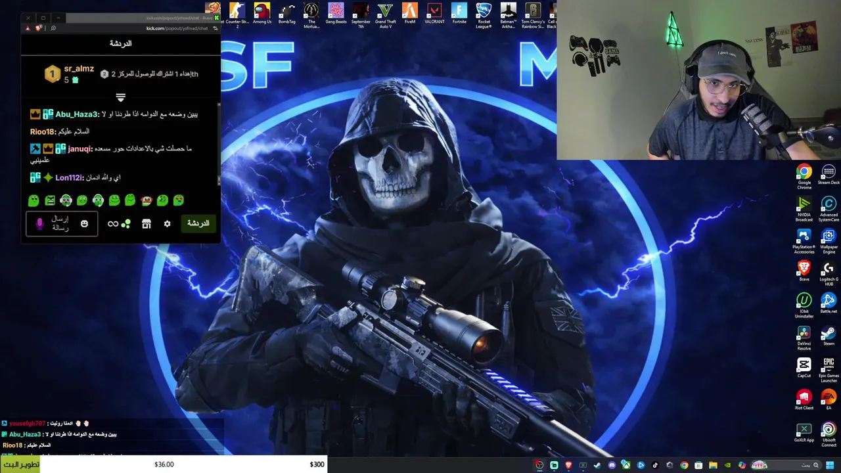The height and width of the screenshot is (473, 841).
Task: Open the GoXLR App desktop icon
Action: [x=804, y=432]
